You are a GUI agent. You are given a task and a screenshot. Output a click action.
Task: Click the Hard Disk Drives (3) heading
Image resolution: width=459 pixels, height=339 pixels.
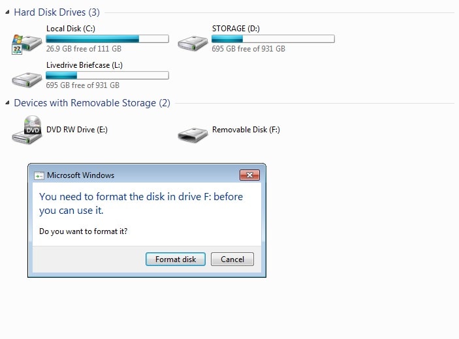pyautogui.click(x=57, y=12)
